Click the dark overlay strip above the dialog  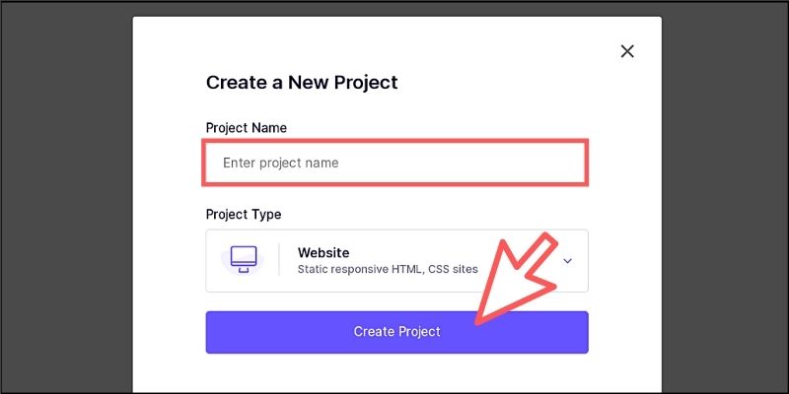point(396,9)
